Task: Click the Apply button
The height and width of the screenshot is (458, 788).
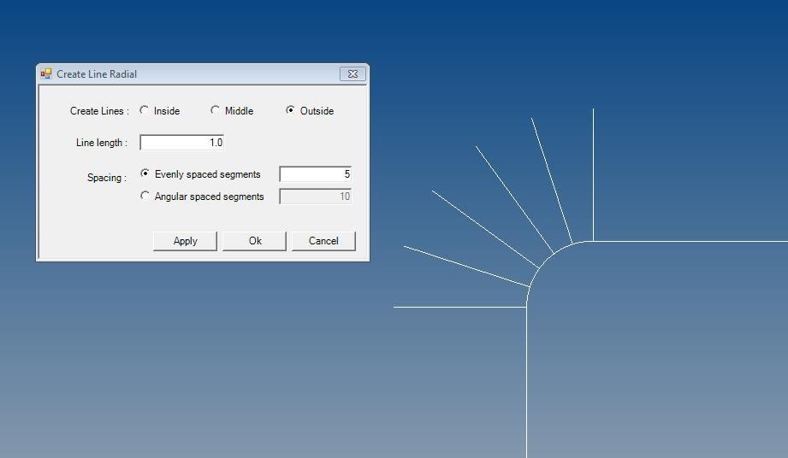Action: tap(185, 241)
